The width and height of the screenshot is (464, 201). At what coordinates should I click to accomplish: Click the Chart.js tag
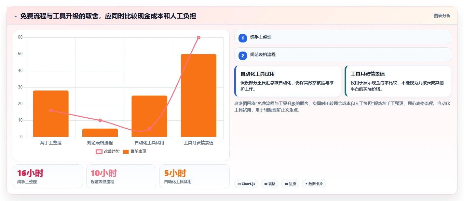[x=246, y=184]
